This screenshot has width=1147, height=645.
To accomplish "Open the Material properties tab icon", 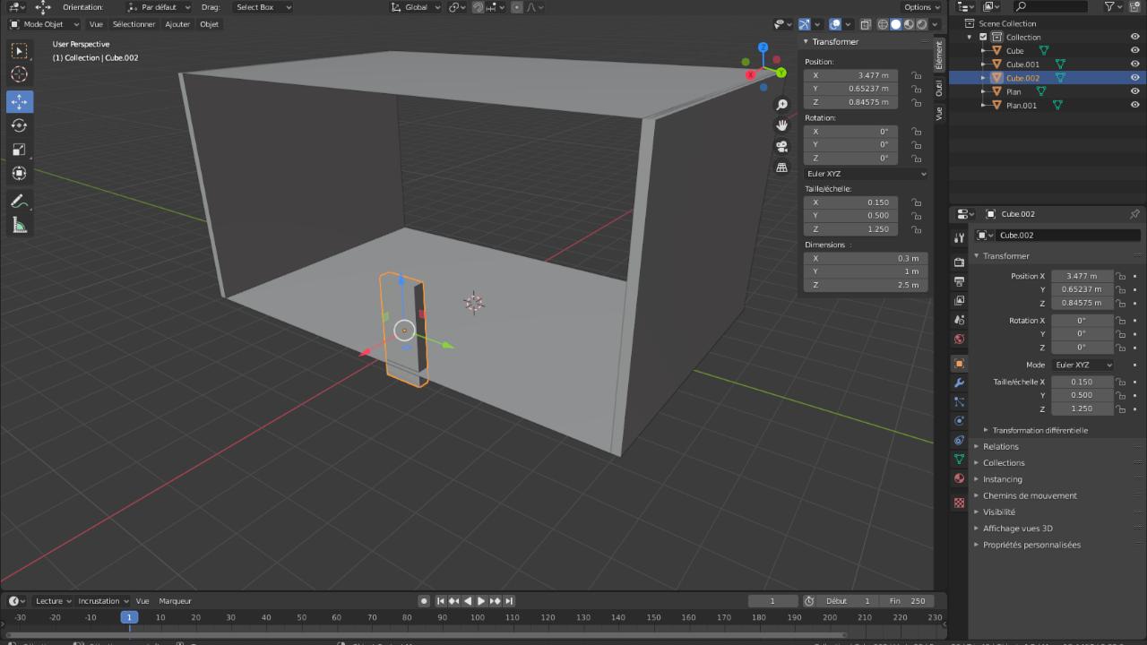I will click(959, 478).
